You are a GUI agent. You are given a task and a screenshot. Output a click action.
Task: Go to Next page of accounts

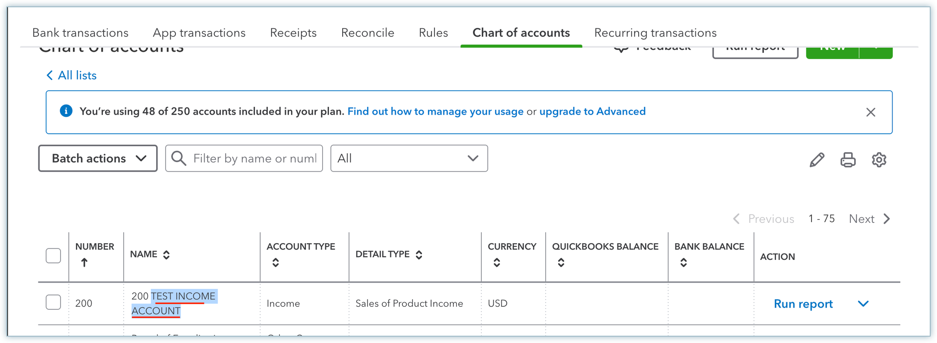click(869, 219)
